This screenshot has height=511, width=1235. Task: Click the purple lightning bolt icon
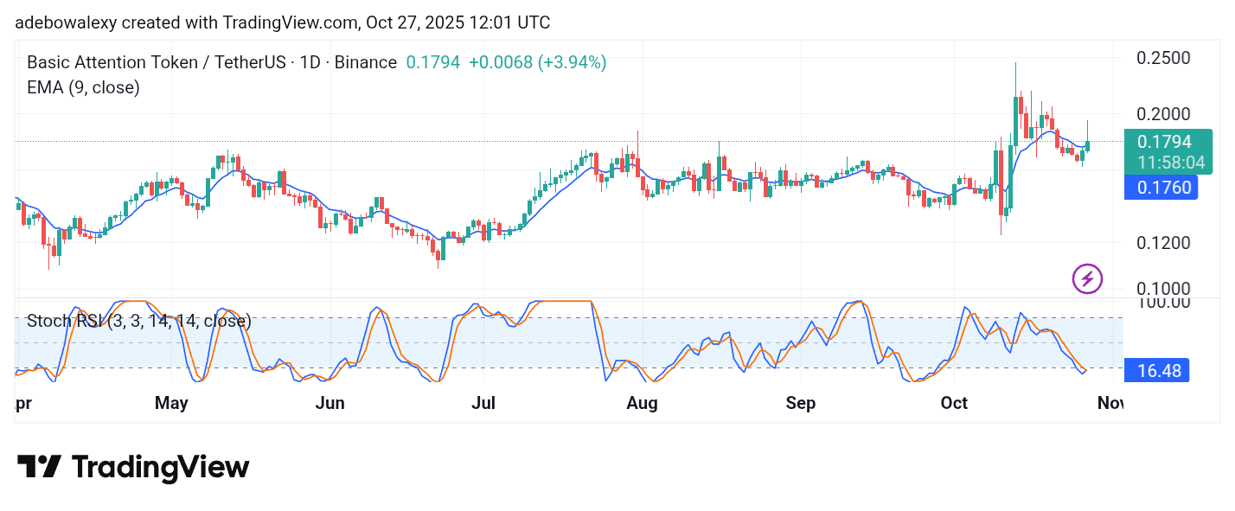[x=1087, y=278]
